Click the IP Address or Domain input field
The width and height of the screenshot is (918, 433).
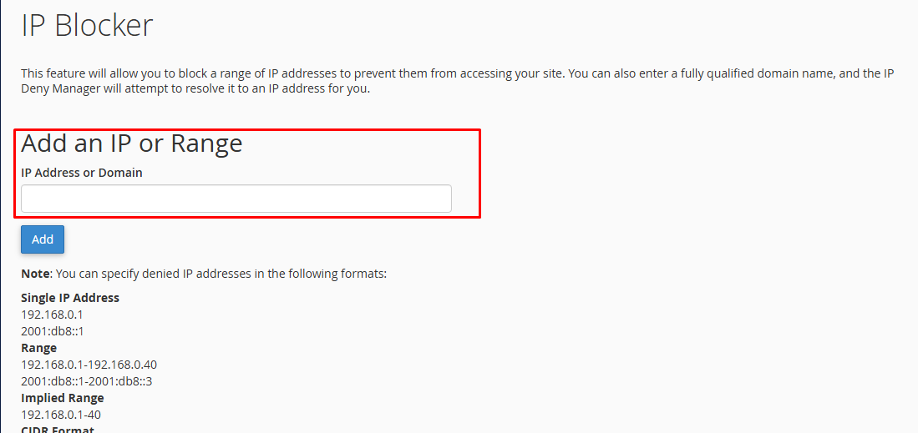(x=236, y=199)
